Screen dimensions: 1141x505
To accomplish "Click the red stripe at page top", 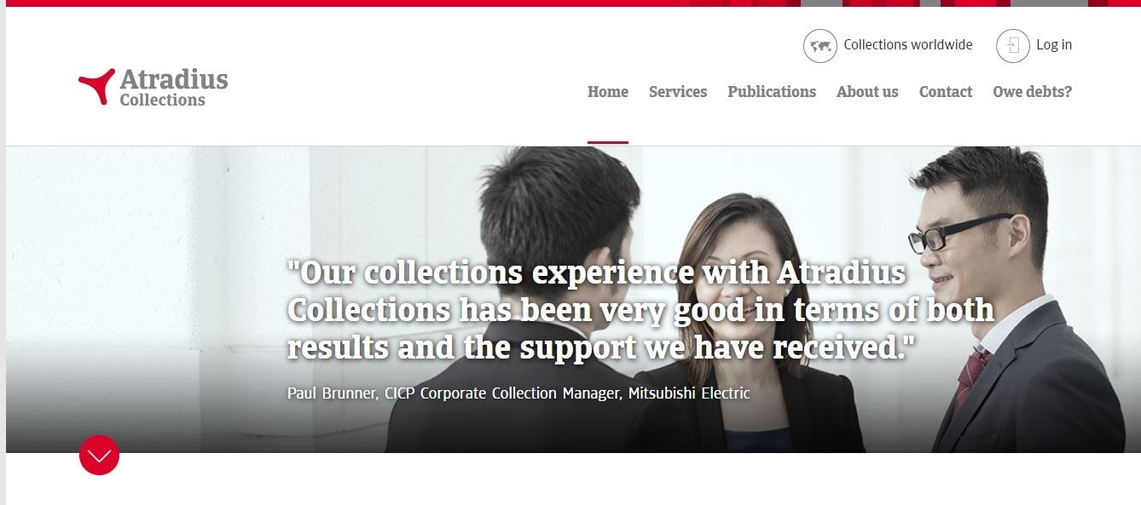I will tap(570, 3).
